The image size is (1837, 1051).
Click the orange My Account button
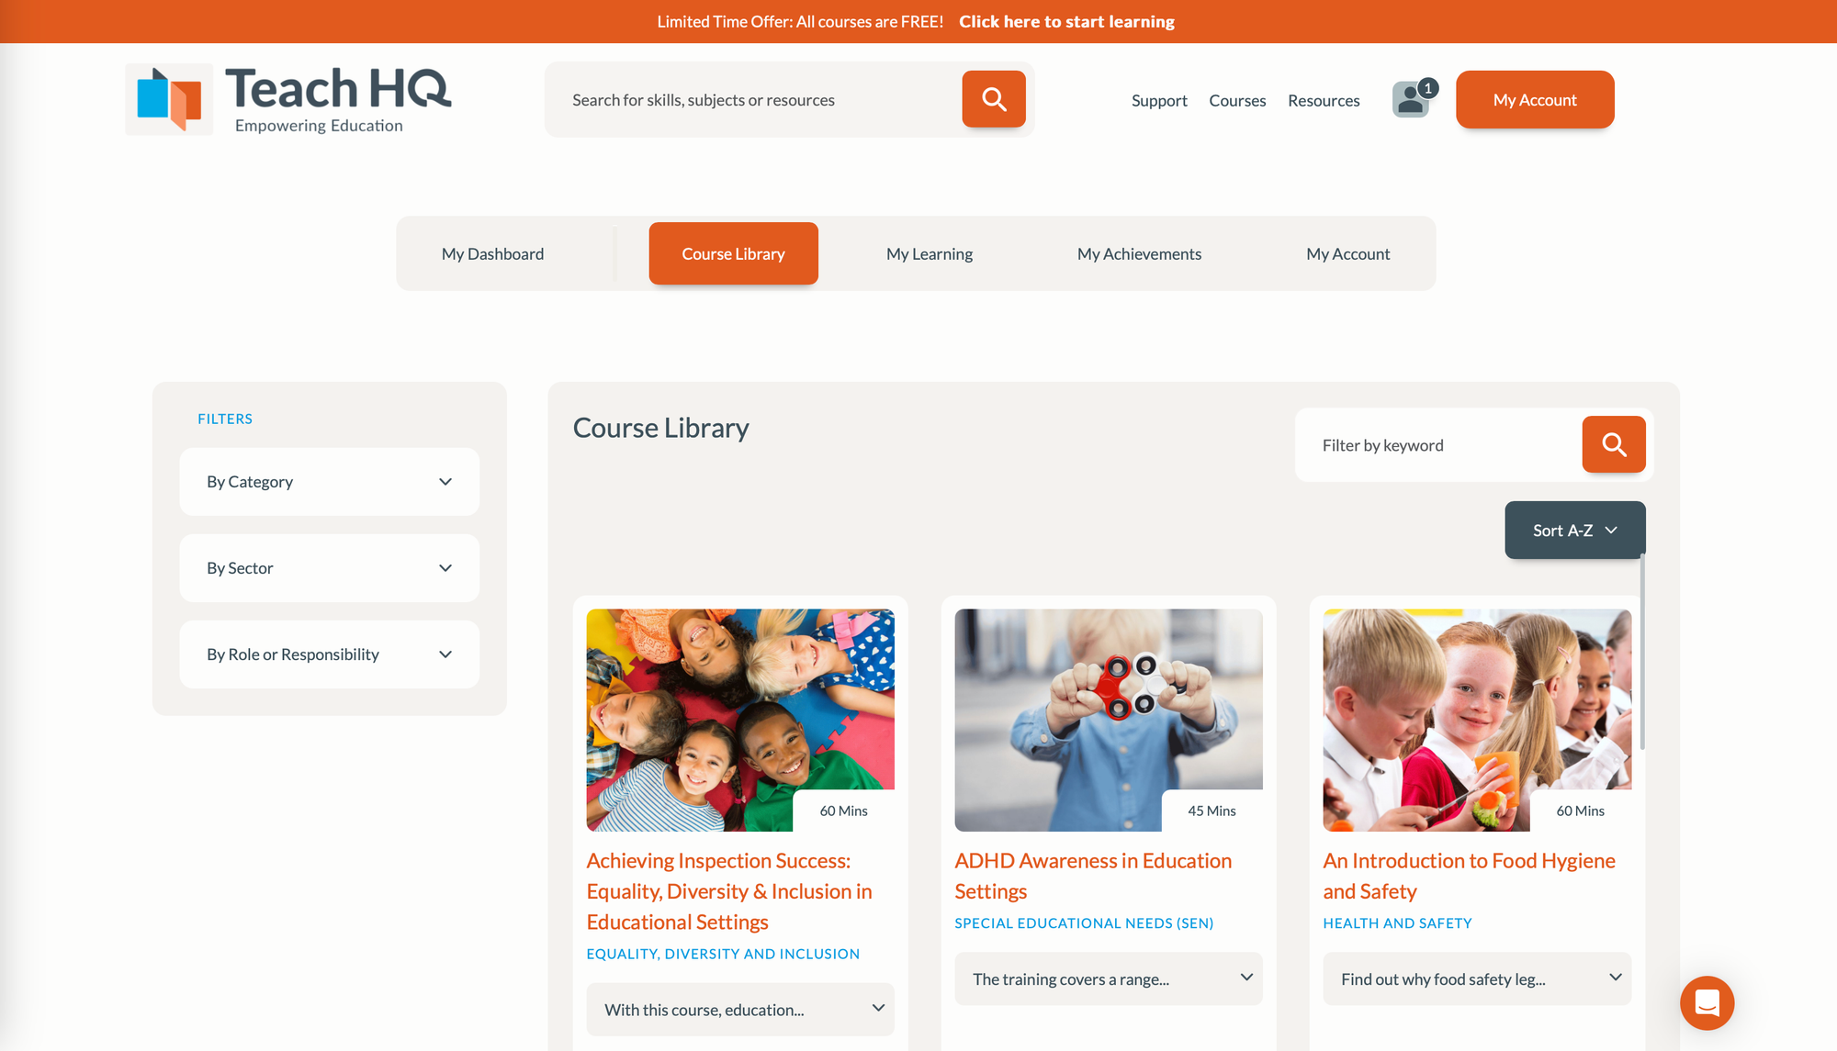[1535, 99]
